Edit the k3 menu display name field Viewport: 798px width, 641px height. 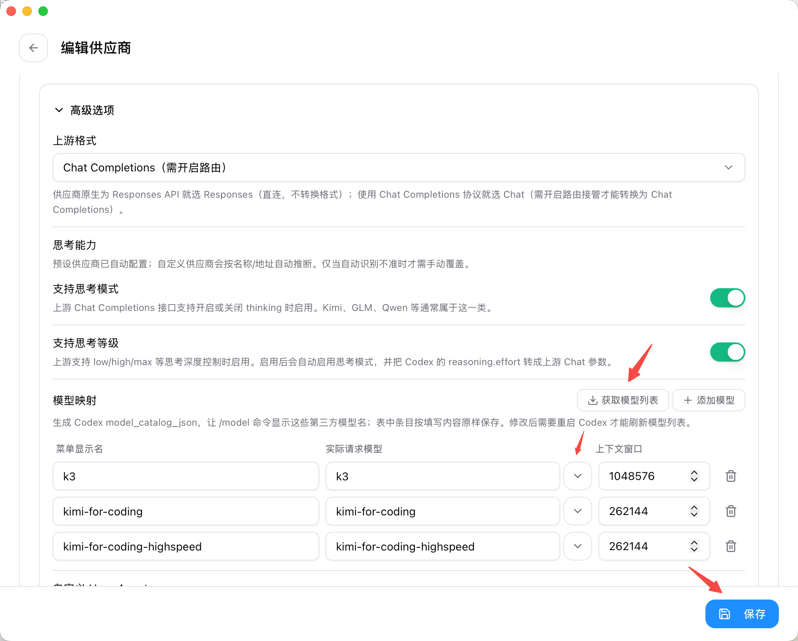tap(186, 476)
